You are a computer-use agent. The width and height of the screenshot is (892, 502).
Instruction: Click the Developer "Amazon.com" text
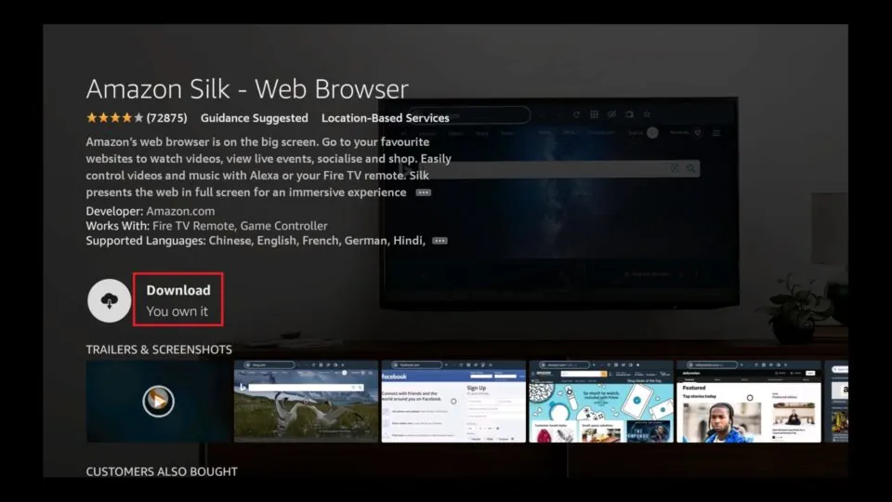coord(180,211)
